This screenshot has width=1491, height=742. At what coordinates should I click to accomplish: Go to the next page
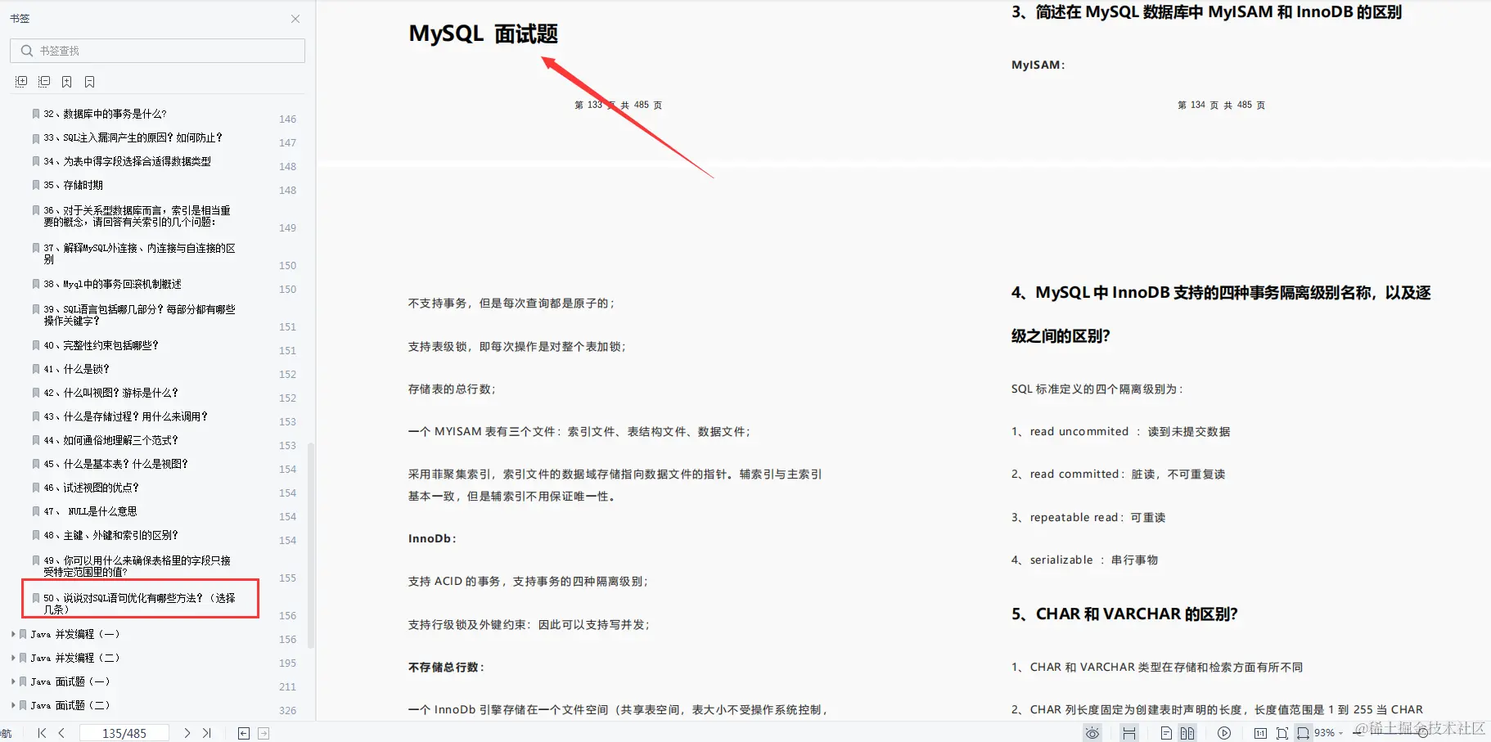[x=187, y=734]
